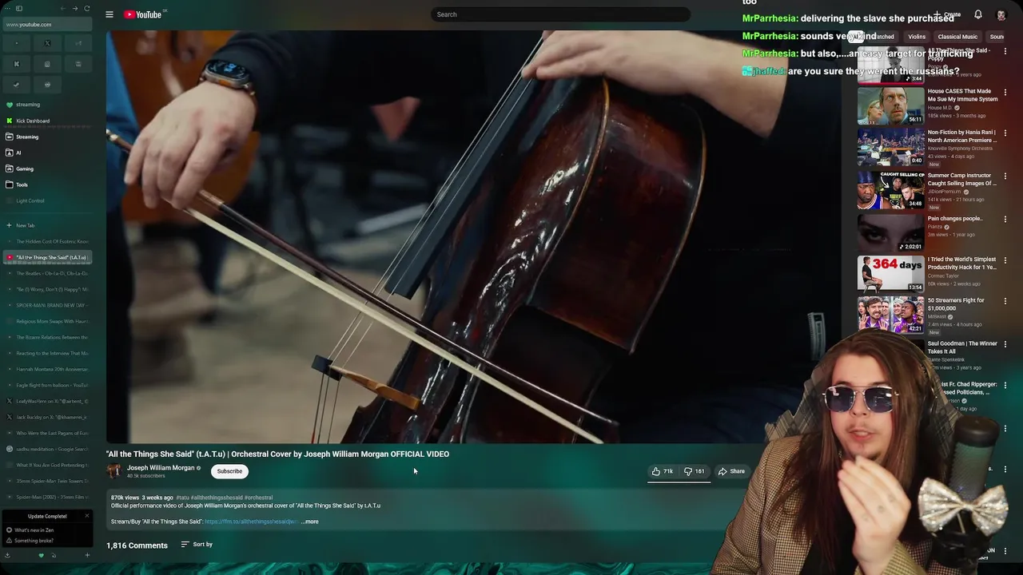Switch to 'Religious Mom Swaps' tab
This screenshot has height=575, width=1023.
tap(47, 321)
